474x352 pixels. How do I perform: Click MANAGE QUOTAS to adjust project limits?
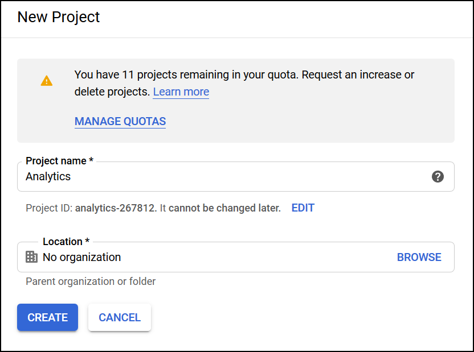120,121
